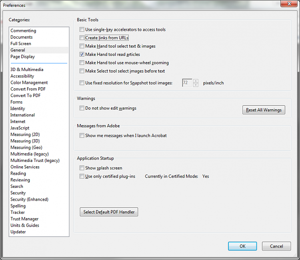Toggle Make Hand tool select text & images
300x260 pixels.
point(82,46)
